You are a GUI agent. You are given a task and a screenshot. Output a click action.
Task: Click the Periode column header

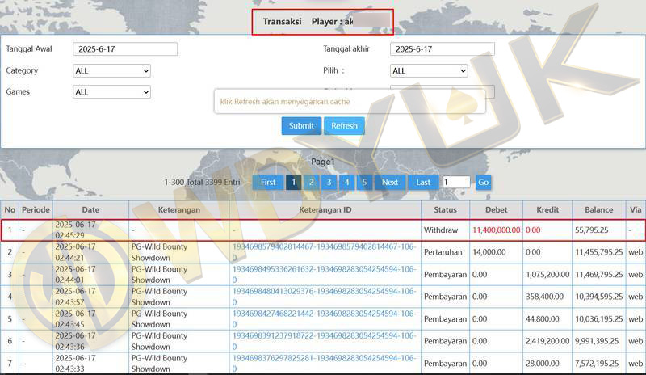(x=36, y=209)
